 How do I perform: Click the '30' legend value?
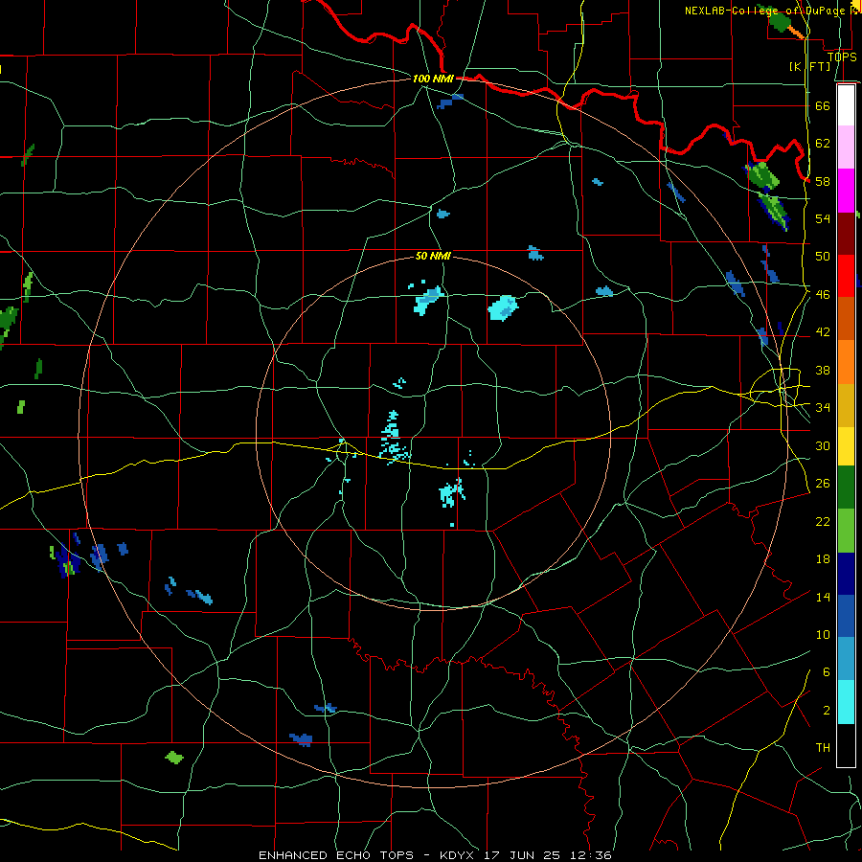tap(823, 445)
